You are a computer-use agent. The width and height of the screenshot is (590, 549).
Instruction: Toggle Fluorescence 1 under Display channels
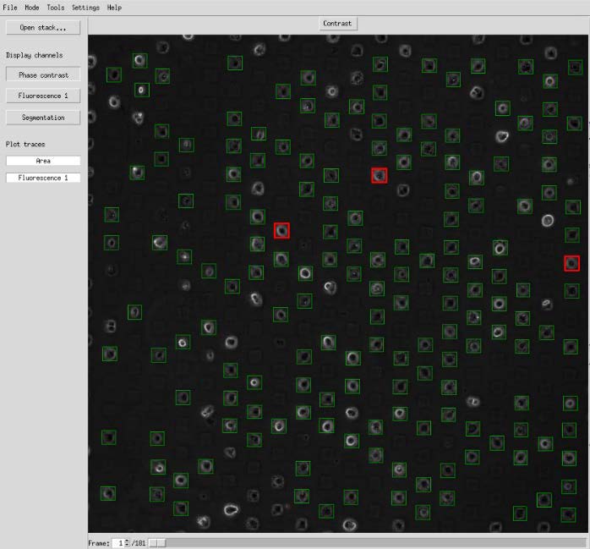(43, 96)
